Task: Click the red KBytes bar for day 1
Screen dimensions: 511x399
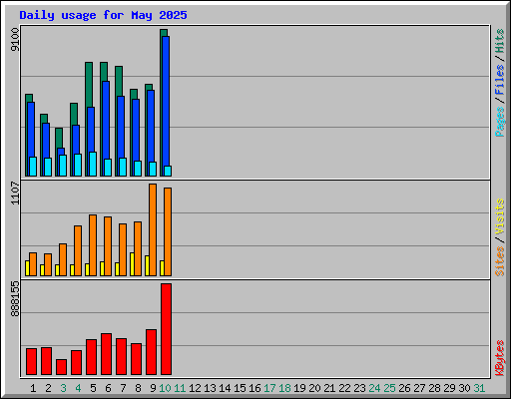Action: pos(31,362)
